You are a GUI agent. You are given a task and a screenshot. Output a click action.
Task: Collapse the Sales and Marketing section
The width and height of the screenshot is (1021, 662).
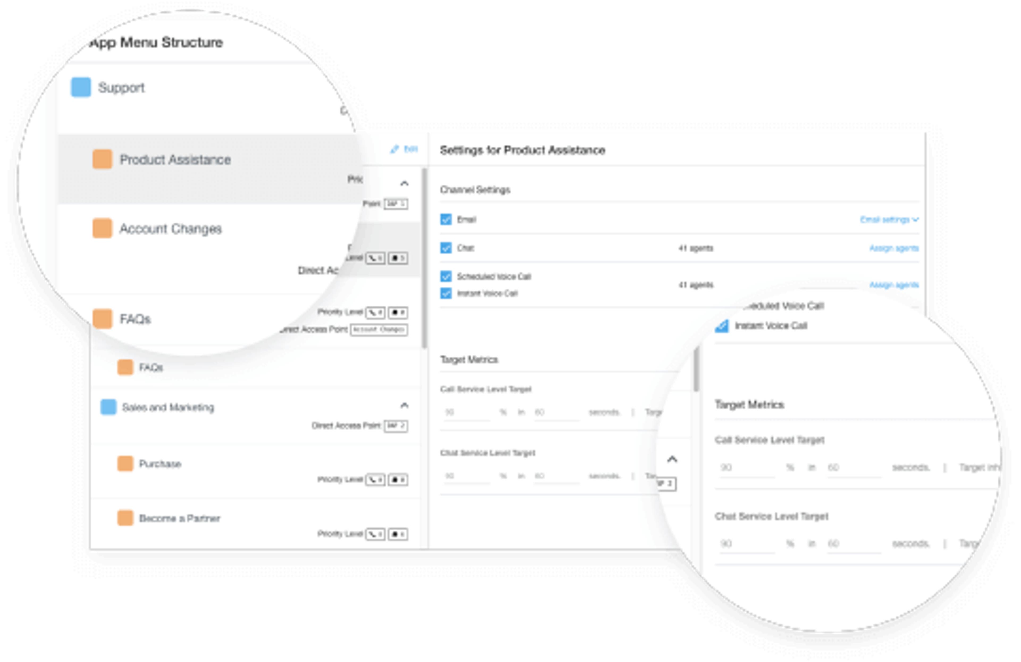click(x=404, y=405)
